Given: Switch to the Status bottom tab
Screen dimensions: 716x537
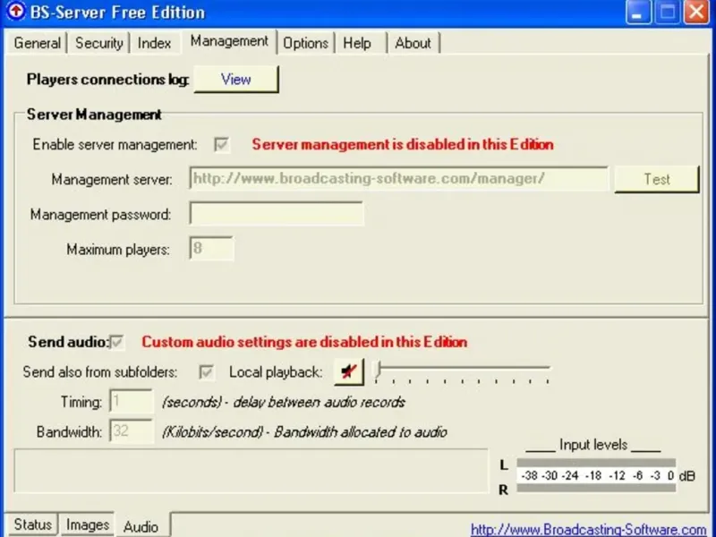Looking at the screenshot, I should coord(32,524).
